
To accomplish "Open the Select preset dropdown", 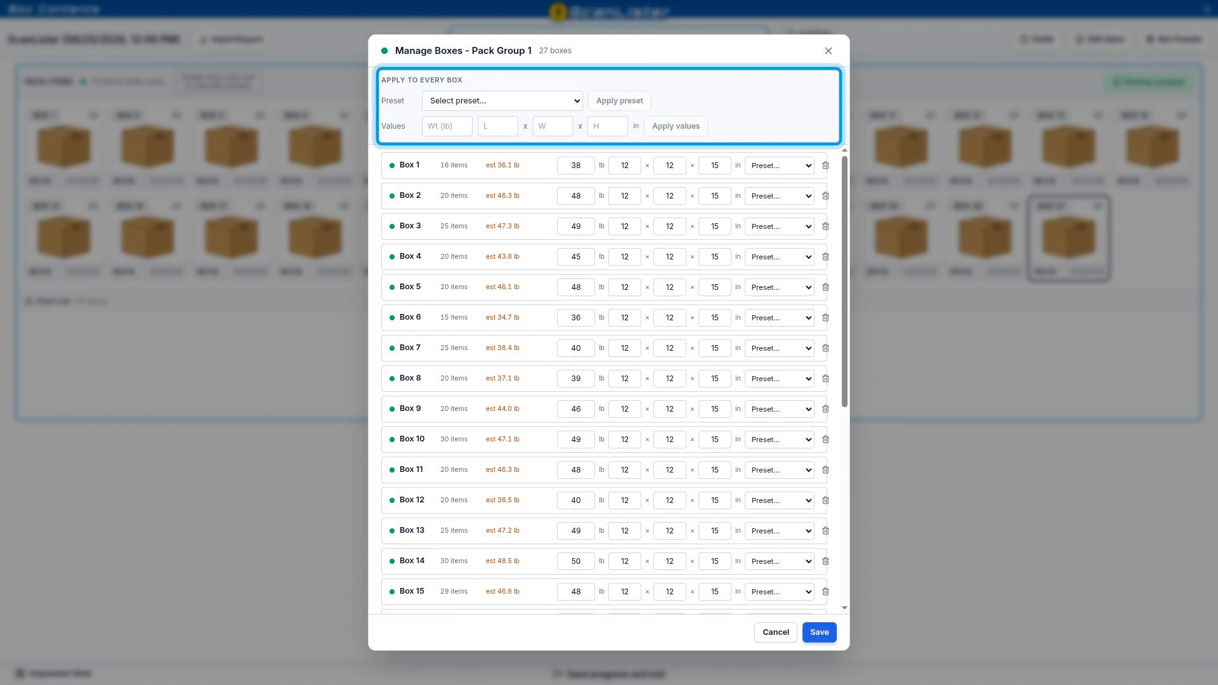I will (502, 101).
